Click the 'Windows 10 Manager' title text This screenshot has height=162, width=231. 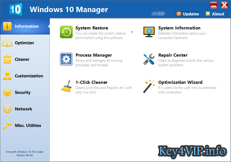tap(69, 10)
